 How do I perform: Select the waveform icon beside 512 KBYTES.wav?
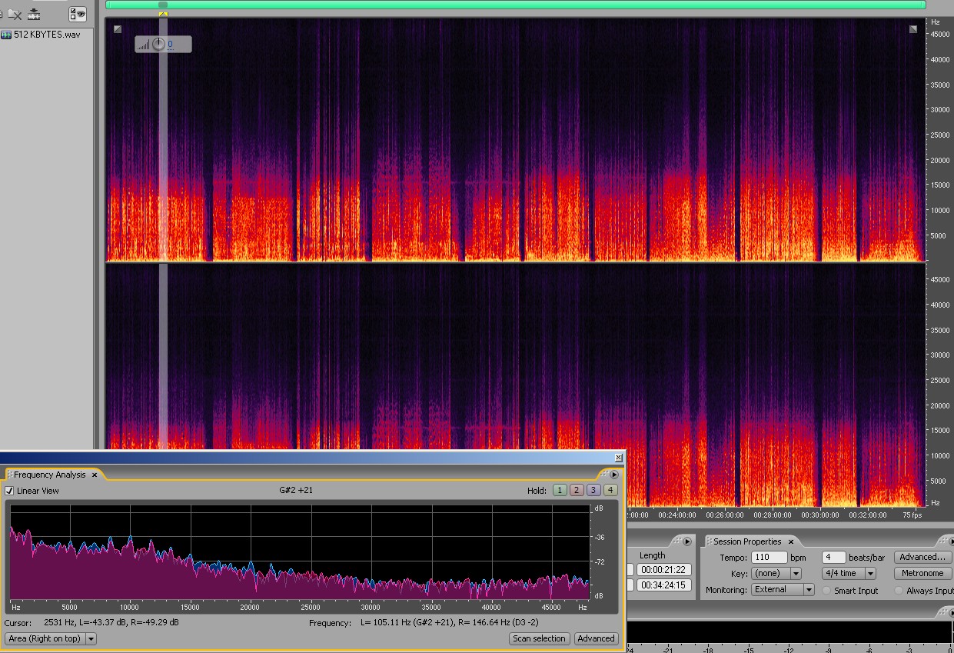click(6, 35)
